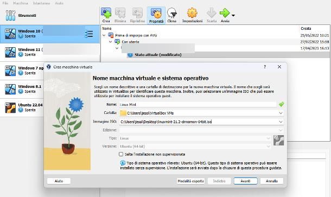Click the Creata column header
Image resolution: width=331 pixels, height=197 pixels.
point(306,28)
